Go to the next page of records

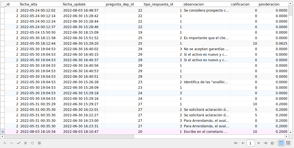[258, 143]
